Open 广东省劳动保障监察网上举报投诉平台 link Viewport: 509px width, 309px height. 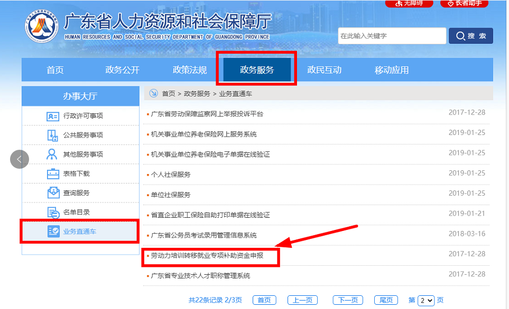tap(207, 114)
